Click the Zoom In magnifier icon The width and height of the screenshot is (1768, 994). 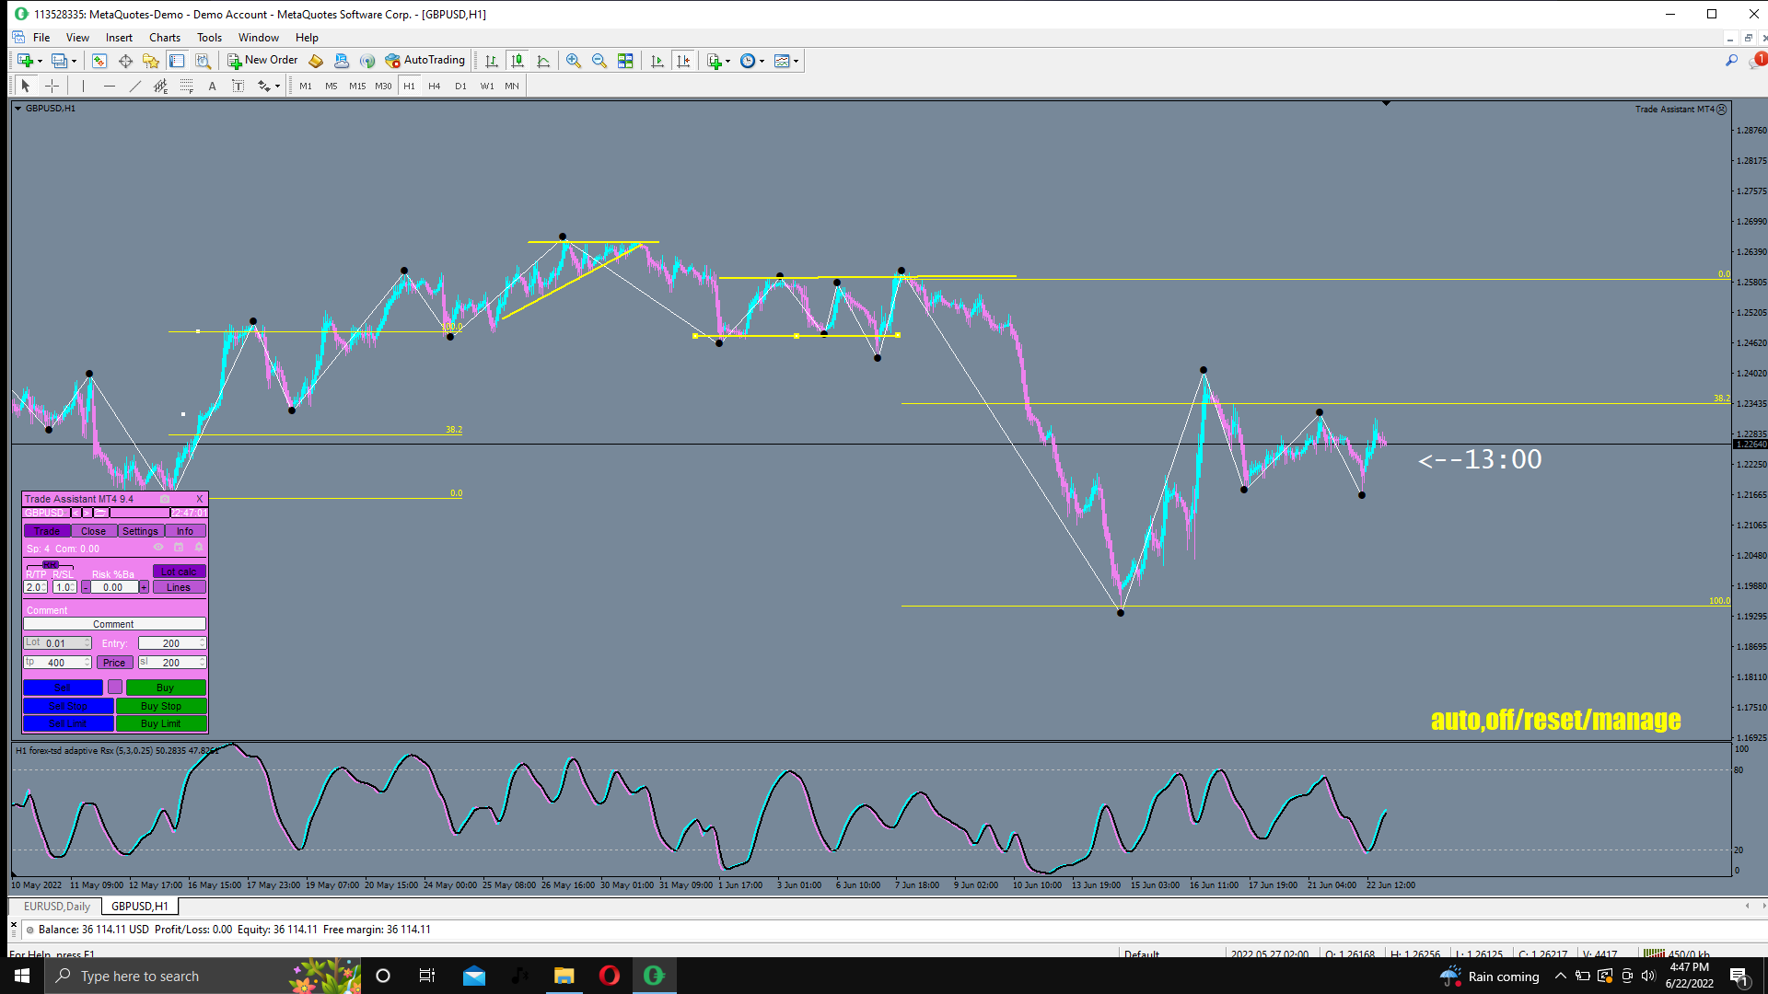[x=574, y=61]
